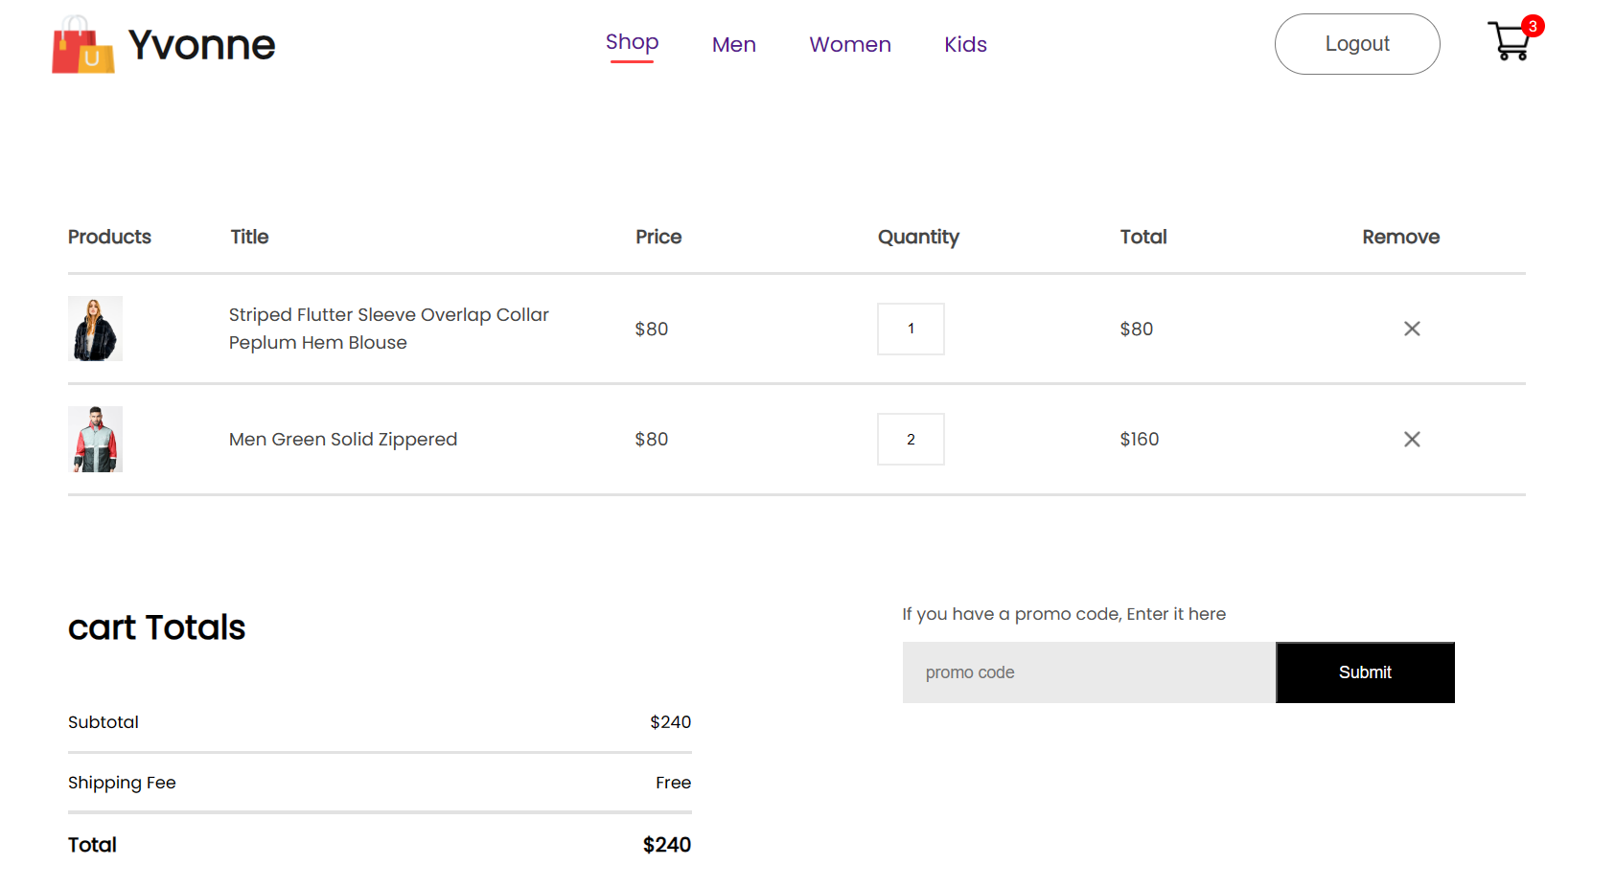Click the Subtotal $240 value
Viewport: 1615px width, 888px height.
click(670, 722)
